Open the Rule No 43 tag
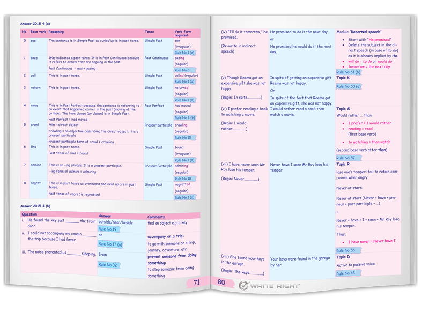The image size is (429, 312). coord(345,273)
